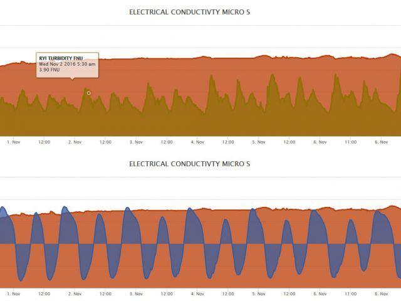Click the RYI TURBIDITY FNU tooltip heading

point(61,58)
